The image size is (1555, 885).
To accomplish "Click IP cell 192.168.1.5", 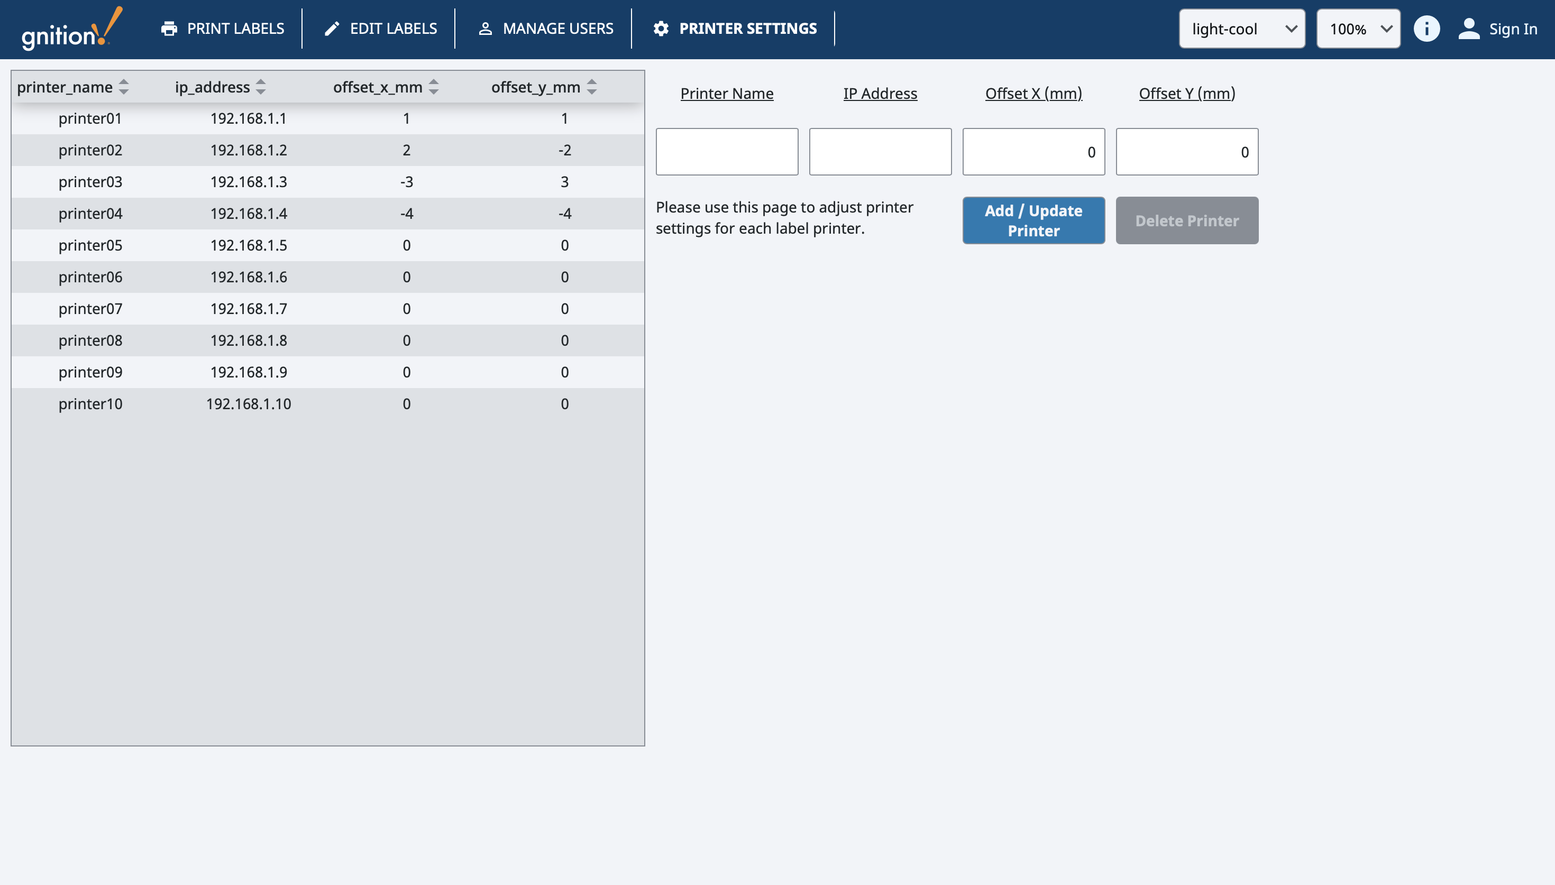I will pos(248,245).
